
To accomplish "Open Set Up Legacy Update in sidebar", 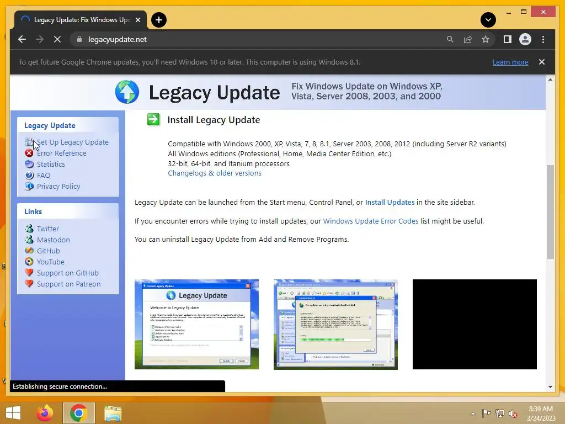I will [72, 142].
